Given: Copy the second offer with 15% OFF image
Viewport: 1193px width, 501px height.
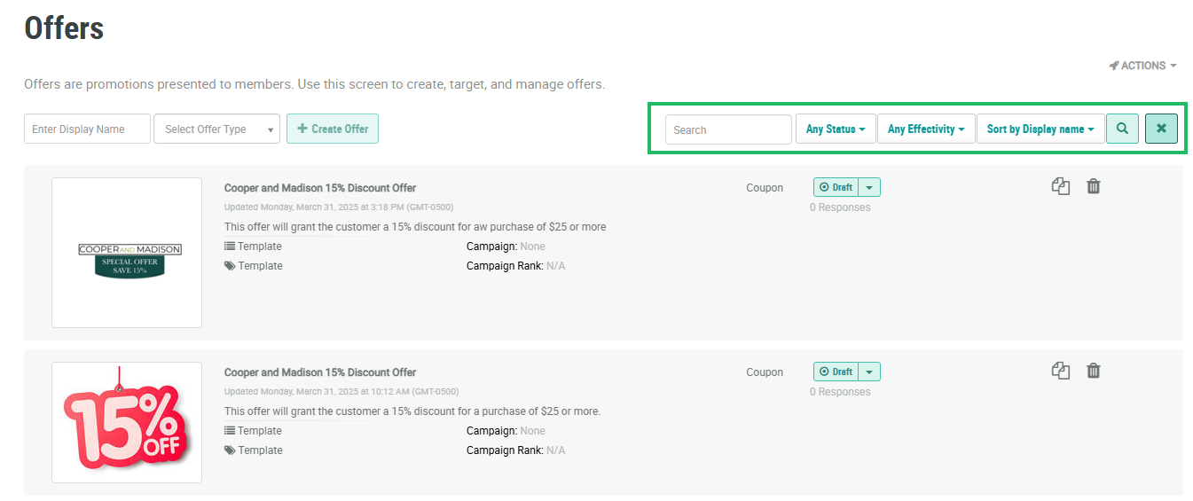Looking at the screenshot, I should [1060, 371].
